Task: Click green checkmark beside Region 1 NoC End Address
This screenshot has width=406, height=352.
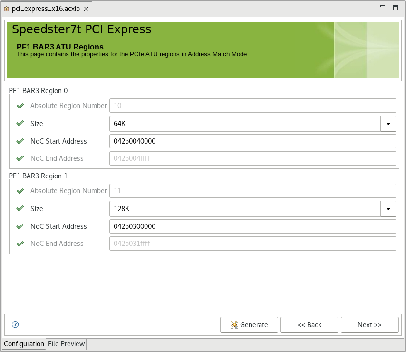Action: click(x=20, y=244)
